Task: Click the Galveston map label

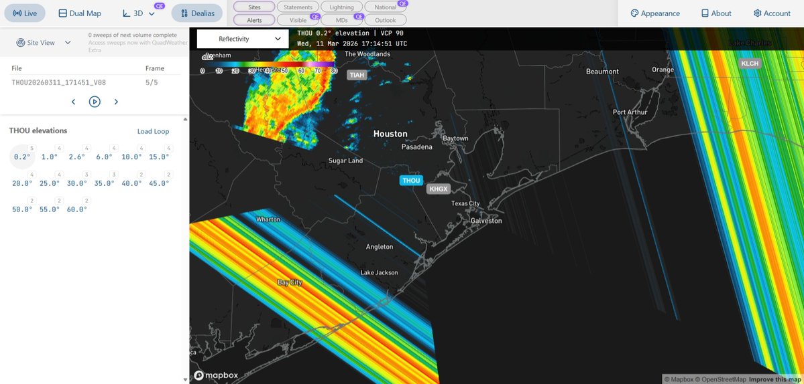Action: click(x=487, y=221)
